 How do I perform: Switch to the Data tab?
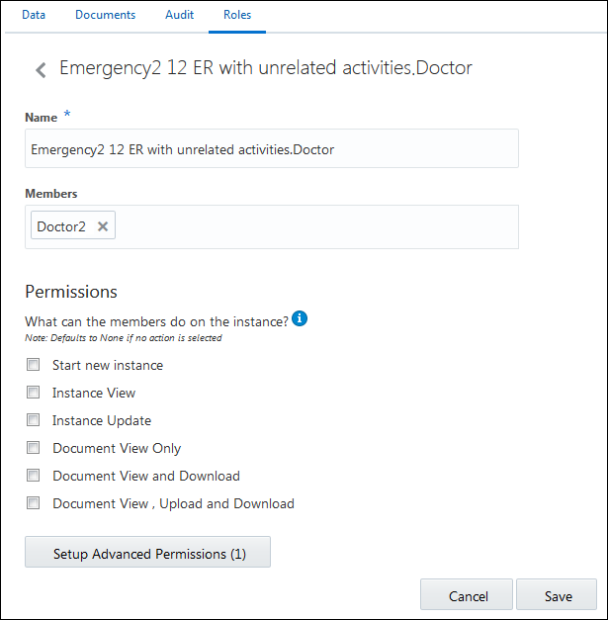(x=34, y=15)
